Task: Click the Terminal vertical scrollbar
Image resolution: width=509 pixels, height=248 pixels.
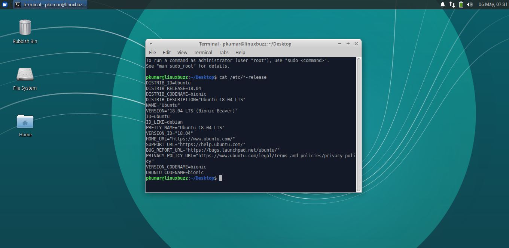Action: [x=359, y=125]
